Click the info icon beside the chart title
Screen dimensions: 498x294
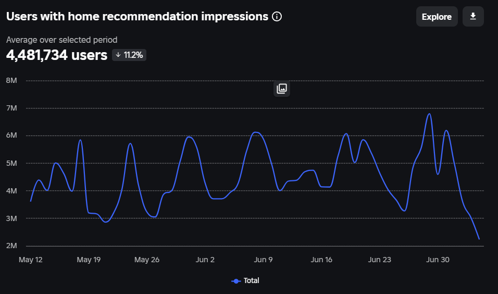[277, 17]
